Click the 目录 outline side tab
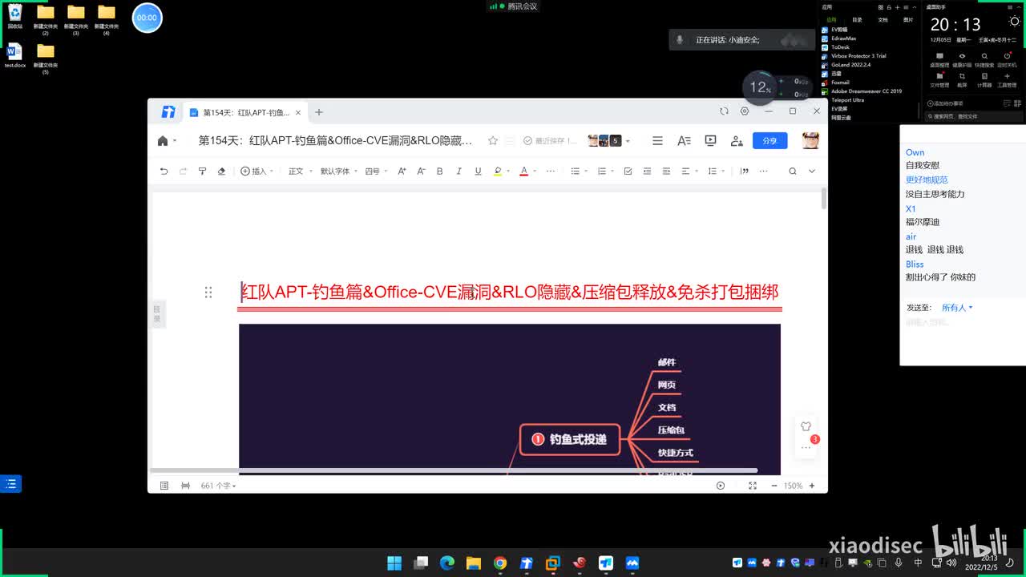1026x577 pixels. point(157,313)
